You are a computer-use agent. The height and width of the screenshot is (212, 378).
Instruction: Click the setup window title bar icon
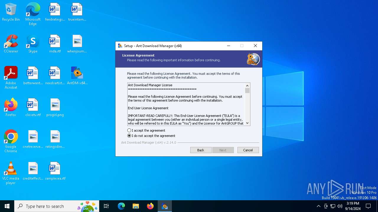click(x=120, y=46)
